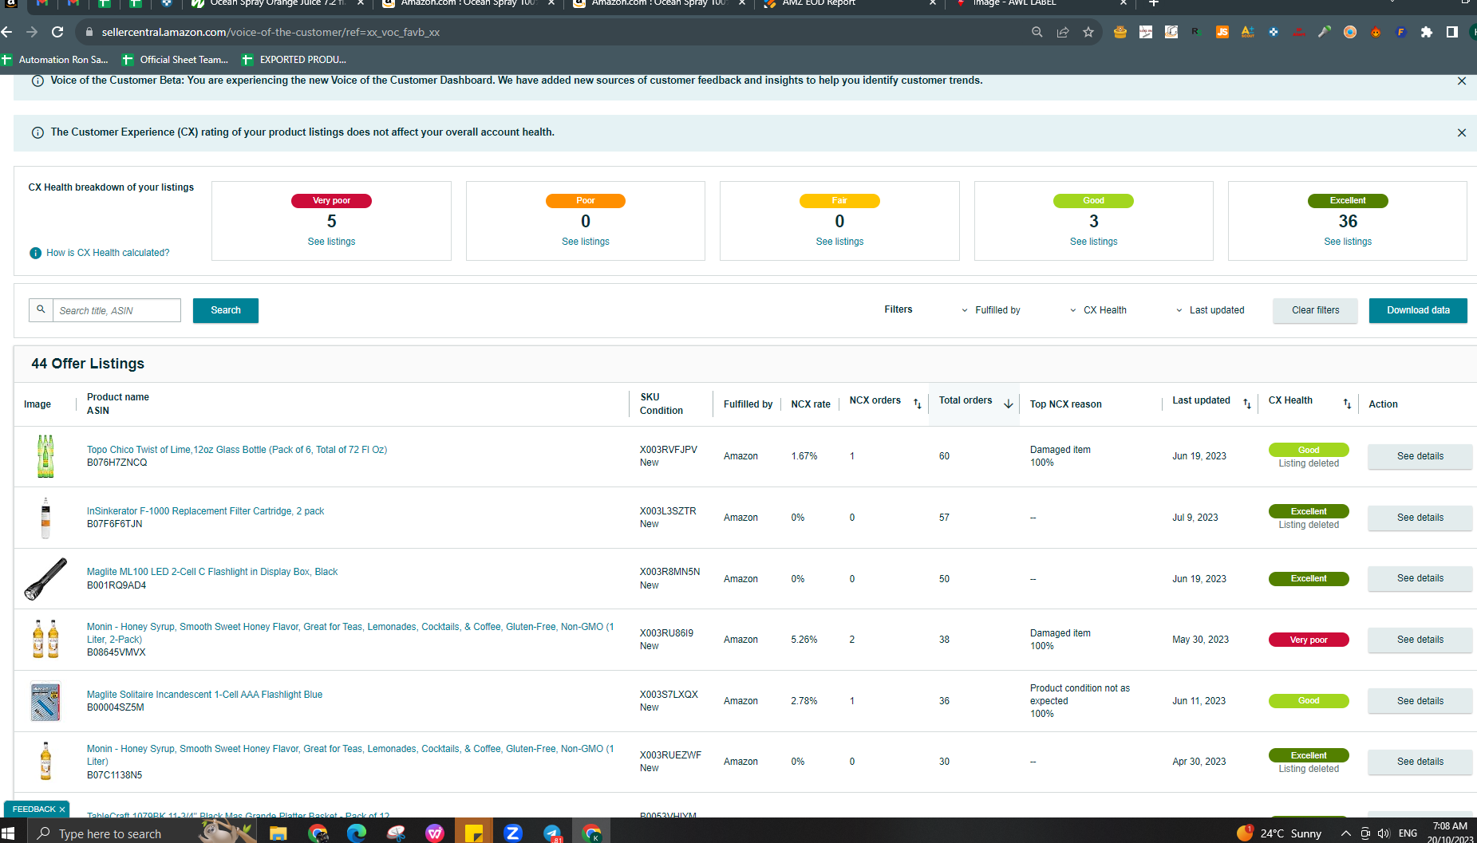This screenshot has width=1477, height=843.
Task: Open Sticky Notes from taskbar
Action: coord(474,833)
